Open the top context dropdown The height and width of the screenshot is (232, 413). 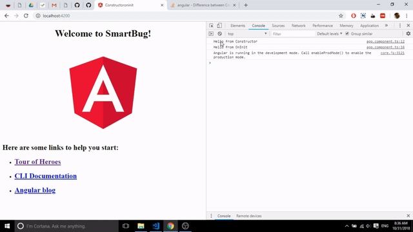coord(247,34)
